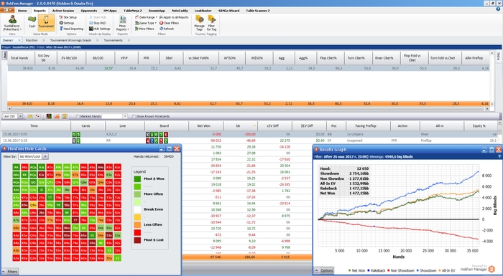Open More Filters
Image resolution: width=503 pixels, height=276 pixels.
click(x=144, y=29)
